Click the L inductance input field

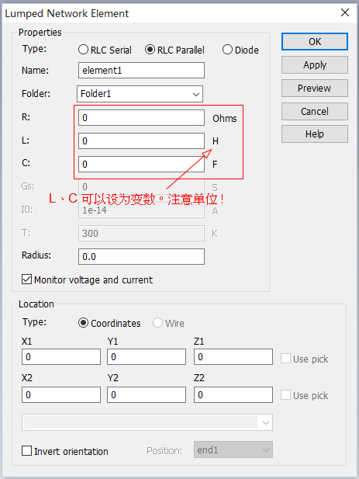pos(141,141)
